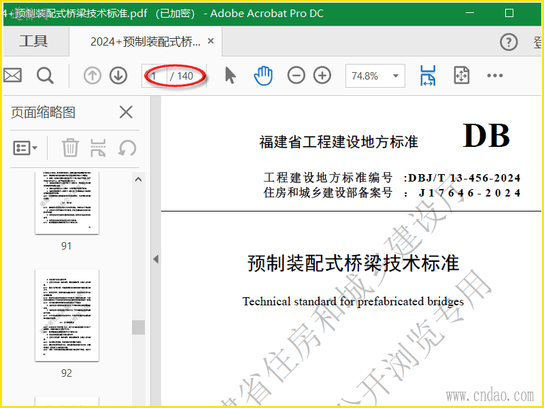The width and height of the screenshot is (544, 408).
Task: Click the record number J17646-2024
Action: pos(470,193)
